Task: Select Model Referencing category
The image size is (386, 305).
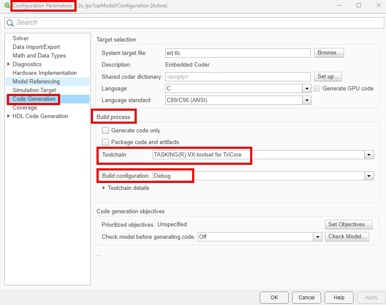Action: [36, 82]
